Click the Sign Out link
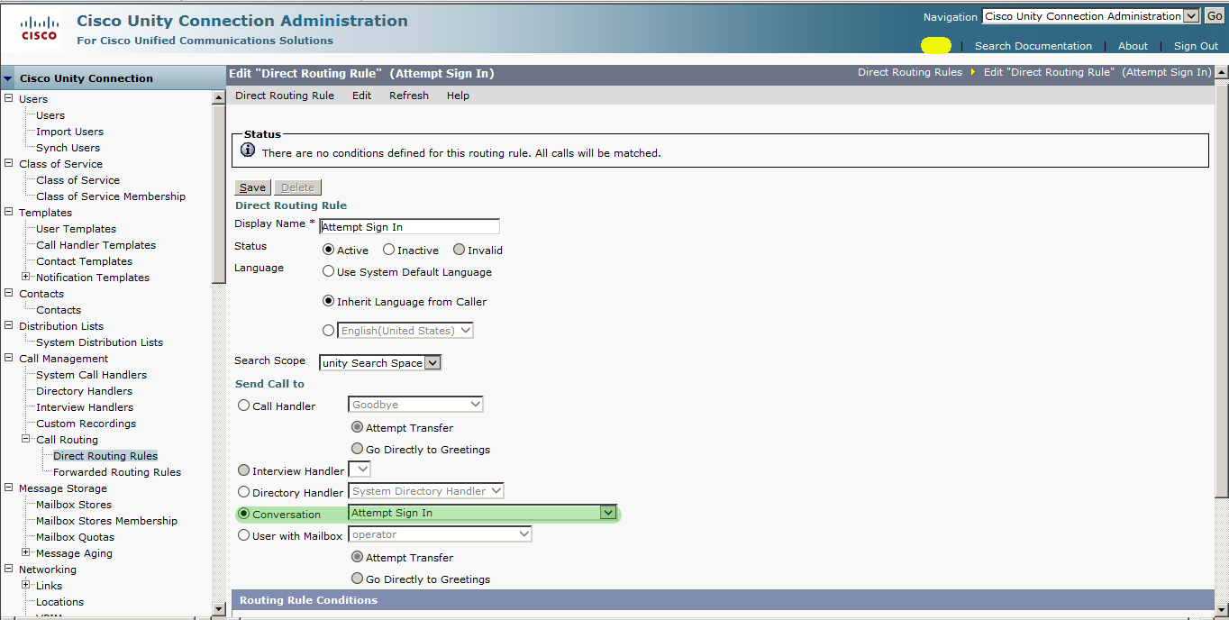This screenshot has height=620, width=1229. (1195, 45)
